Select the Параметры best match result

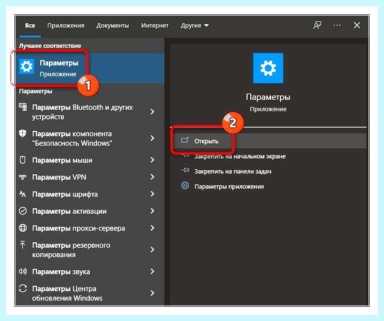coord(90,68)
